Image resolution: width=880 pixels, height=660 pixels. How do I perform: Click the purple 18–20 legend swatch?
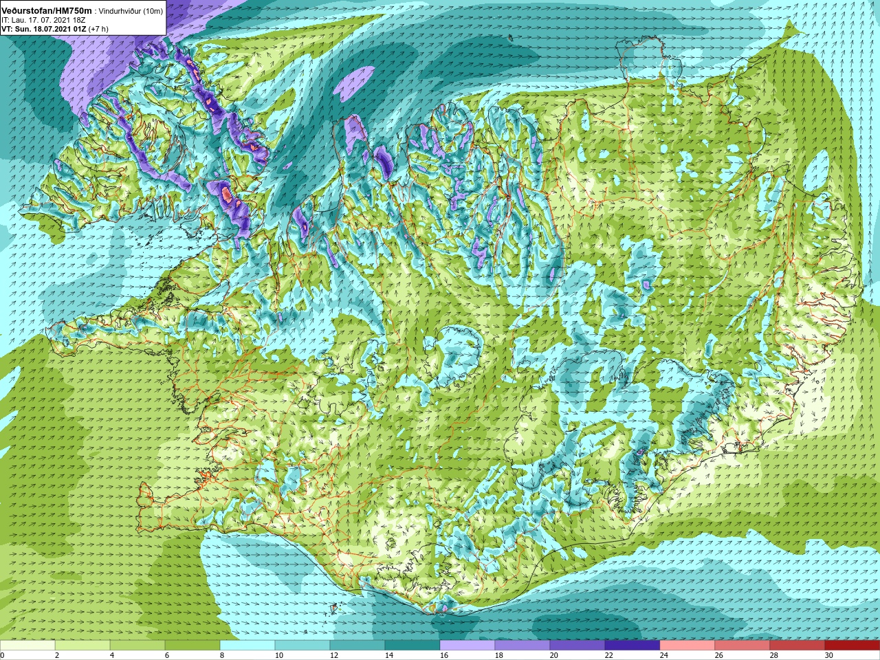point(522,645)
